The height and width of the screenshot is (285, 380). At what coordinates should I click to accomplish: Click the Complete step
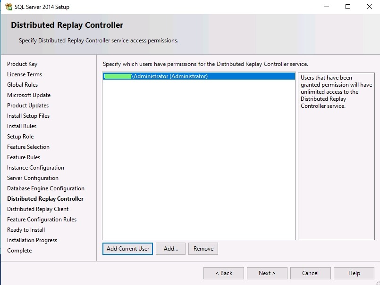tap(19, 251)
